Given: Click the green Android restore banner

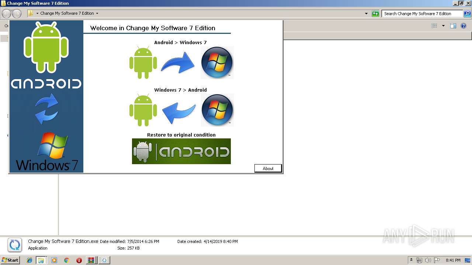Looking at the screenshot, I should coord(181,151).
